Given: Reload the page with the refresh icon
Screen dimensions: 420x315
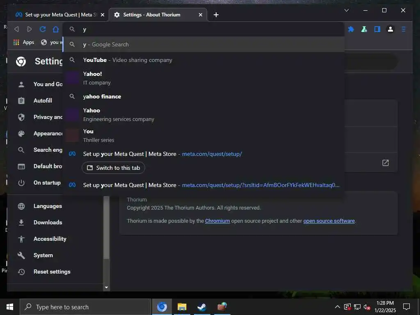Looking at the screenshot, I should [x=43, y=29].
